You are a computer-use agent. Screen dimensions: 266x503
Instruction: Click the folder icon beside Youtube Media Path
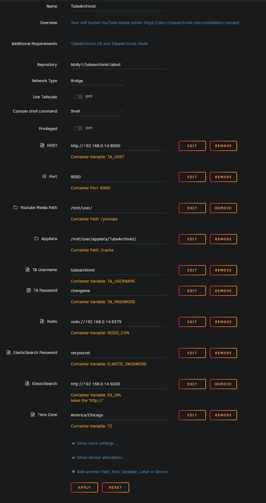click(x=15, y=207)
